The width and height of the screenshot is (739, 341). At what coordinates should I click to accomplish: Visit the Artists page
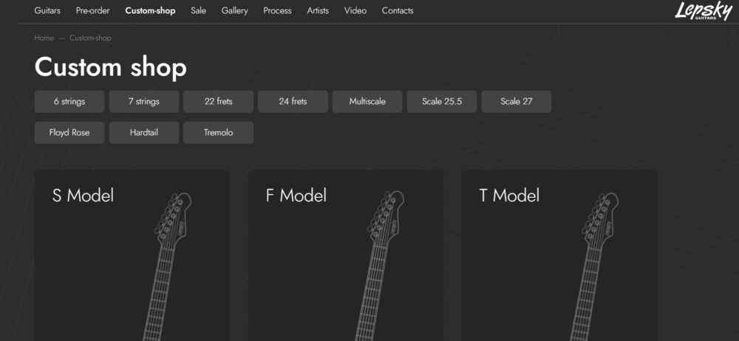coord(318,11)
